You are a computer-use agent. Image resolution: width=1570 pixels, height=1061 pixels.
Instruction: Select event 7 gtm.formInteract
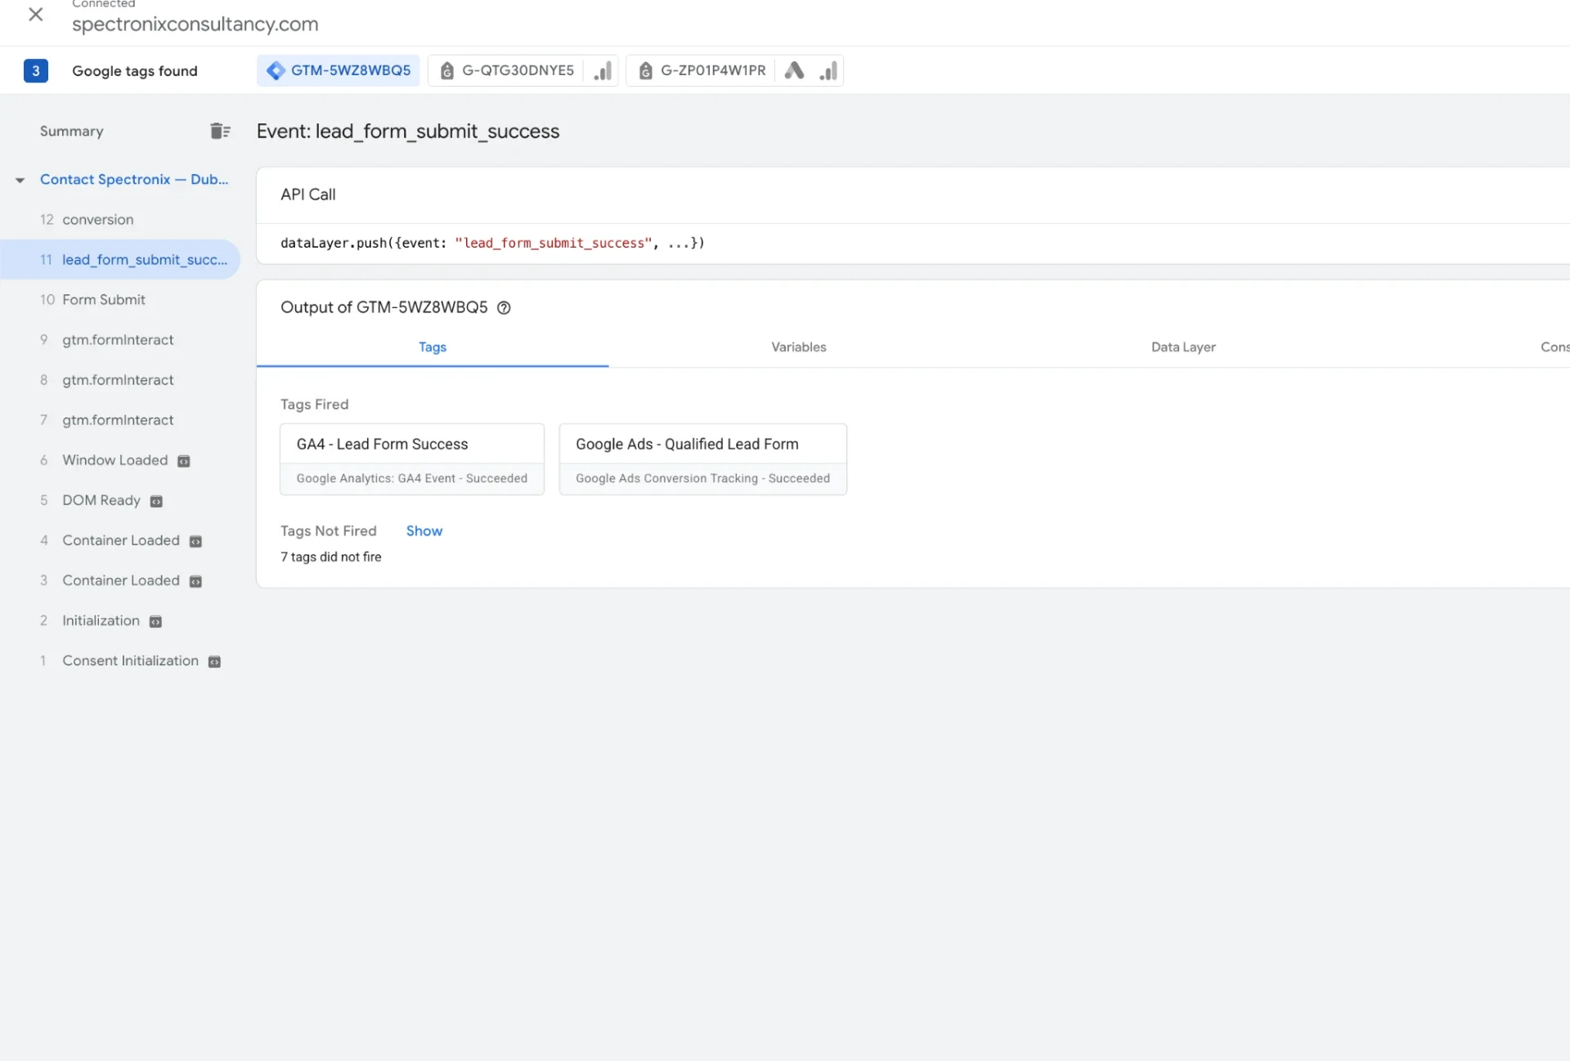120,419
